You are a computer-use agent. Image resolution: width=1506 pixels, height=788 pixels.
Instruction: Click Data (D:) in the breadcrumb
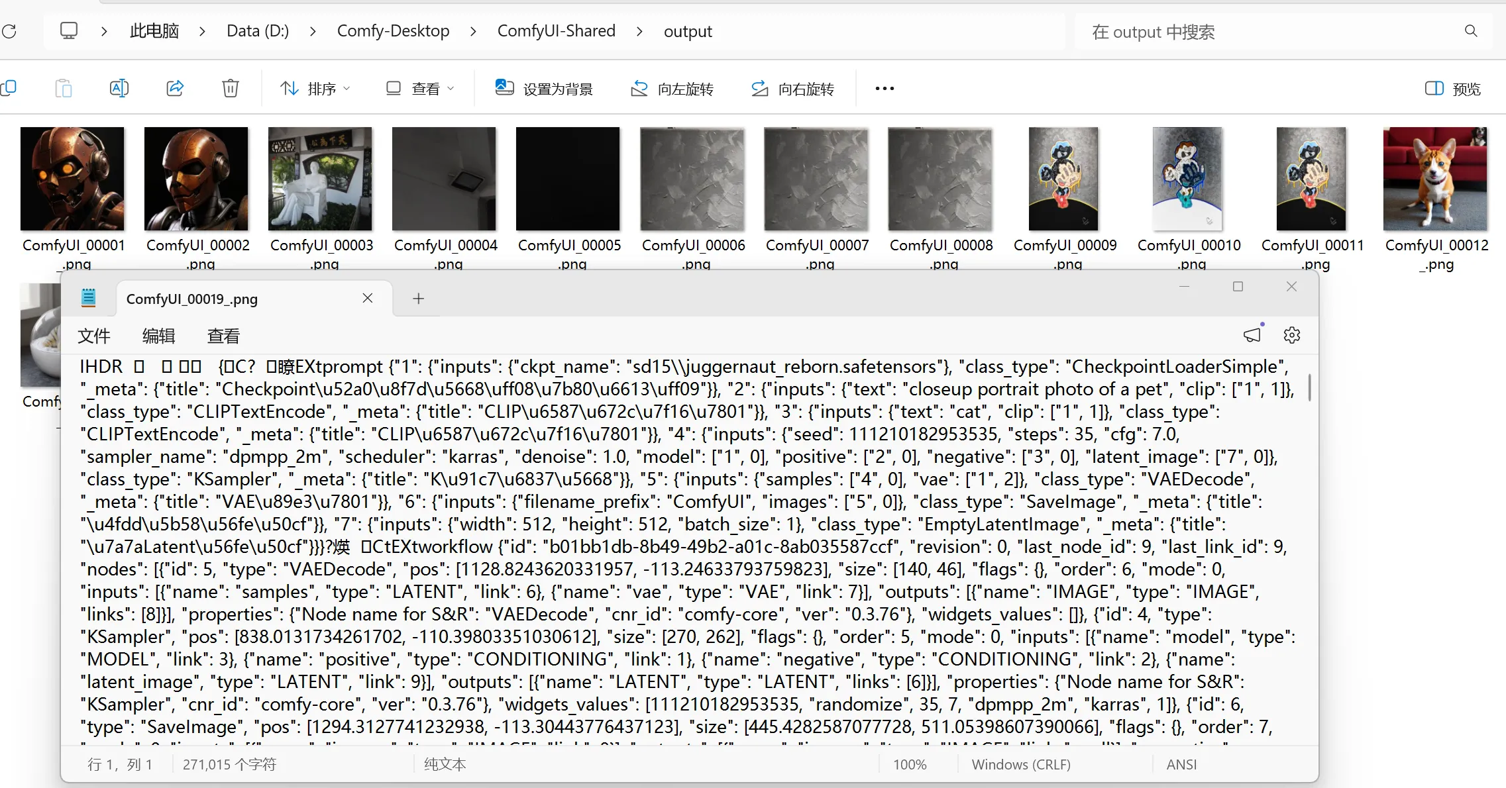pos(258,31)
